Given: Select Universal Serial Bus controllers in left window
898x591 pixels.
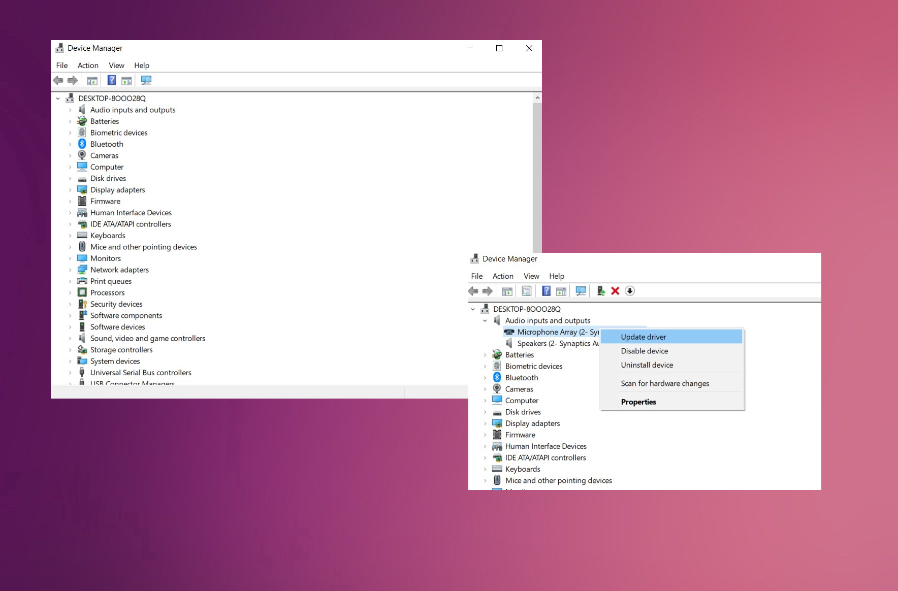Looking at the screenshot, I should 141,373.
